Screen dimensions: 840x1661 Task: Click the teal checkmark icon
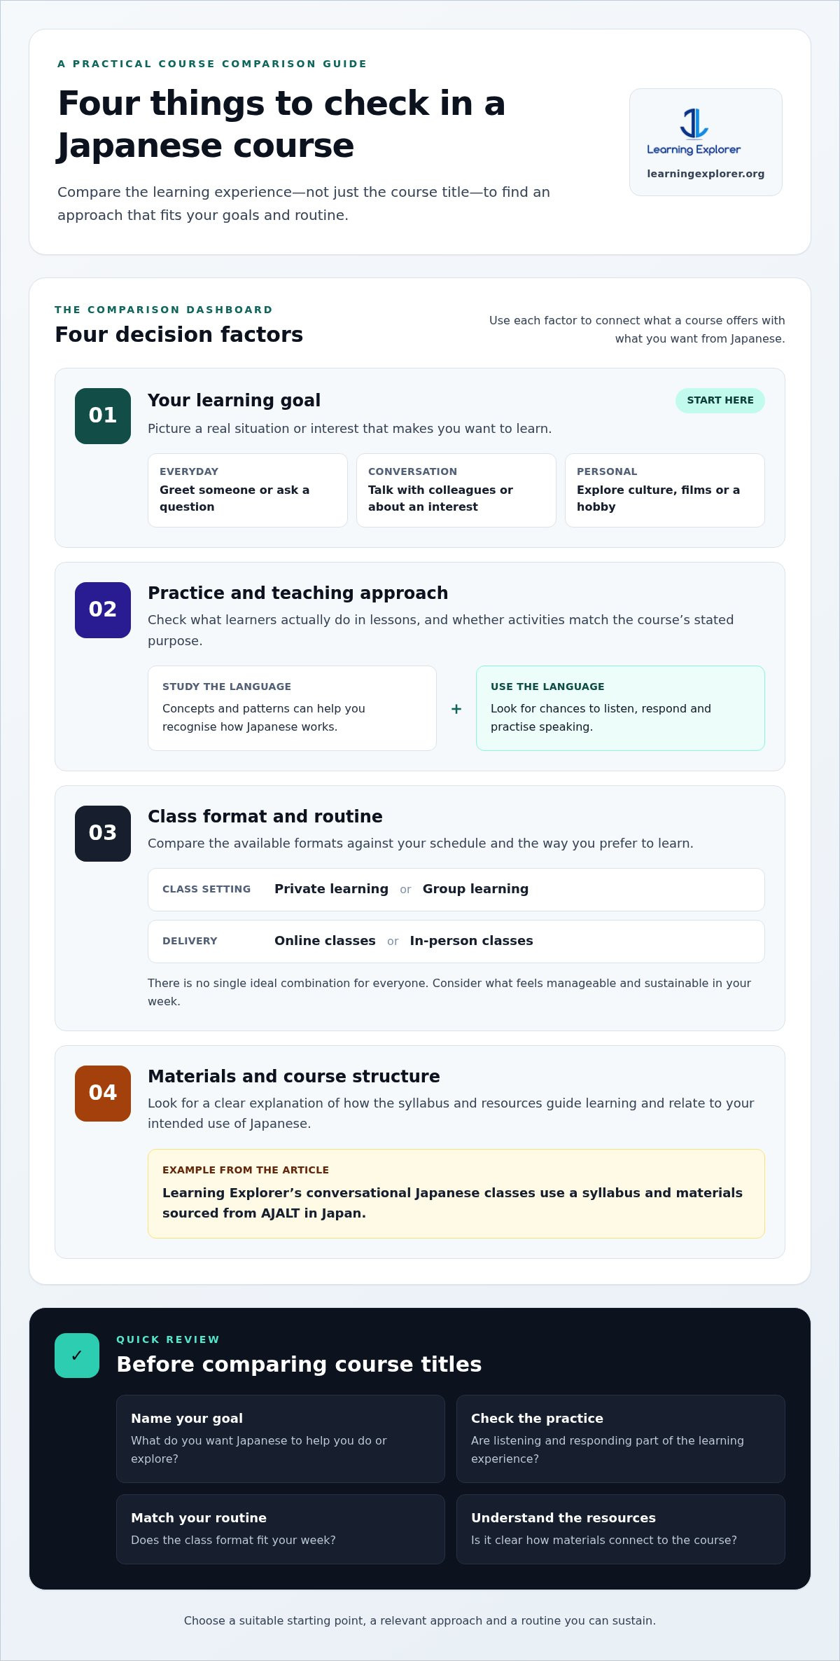coord(77,1356)
